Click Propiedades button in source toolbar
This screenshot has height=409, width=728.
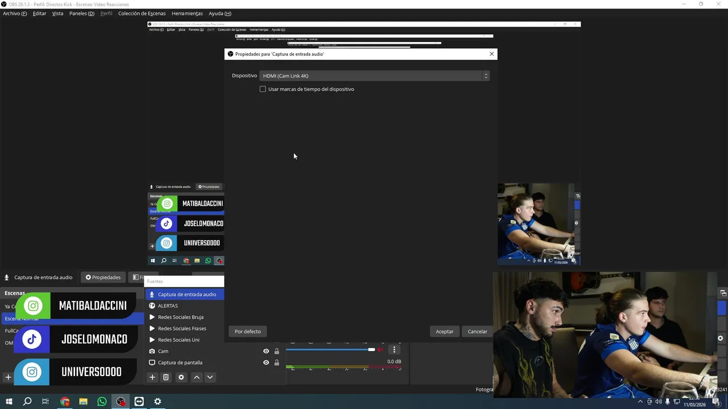(103, 277)
